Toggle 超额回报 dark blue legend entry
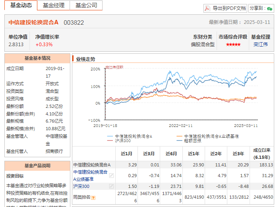The width and height of the screenshot is (277, 207). tap(189, 141)
